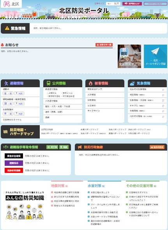Click the flame icon in 被害情報
Screen dimensions: 168x230
(91, 83)
